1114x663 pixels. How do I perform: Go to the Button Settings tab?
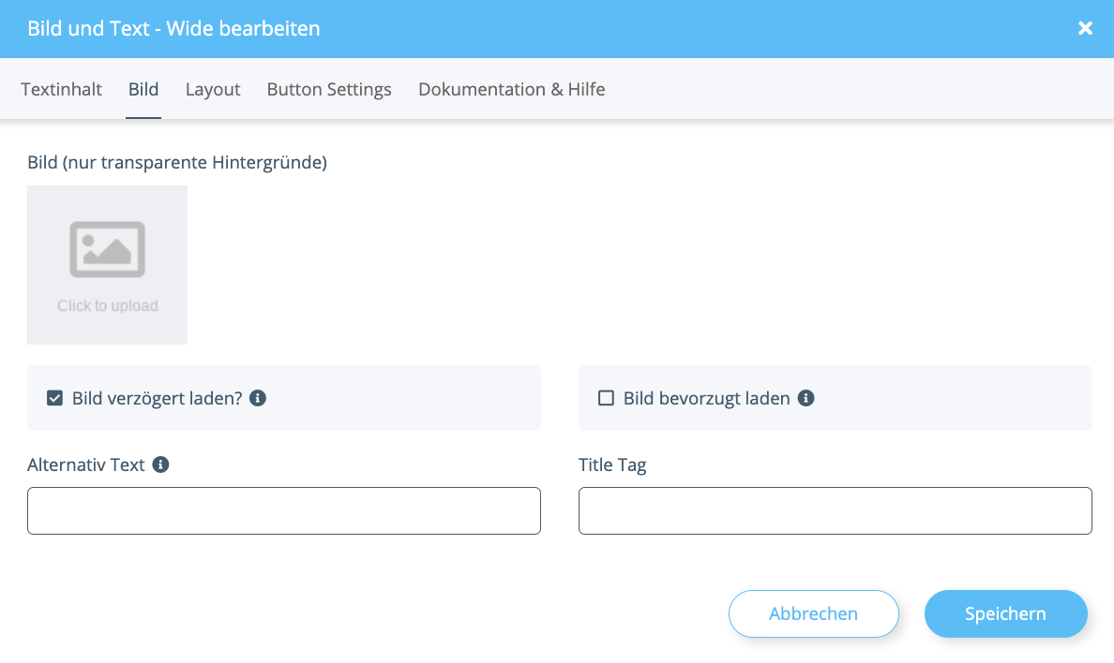pos(329,90)
